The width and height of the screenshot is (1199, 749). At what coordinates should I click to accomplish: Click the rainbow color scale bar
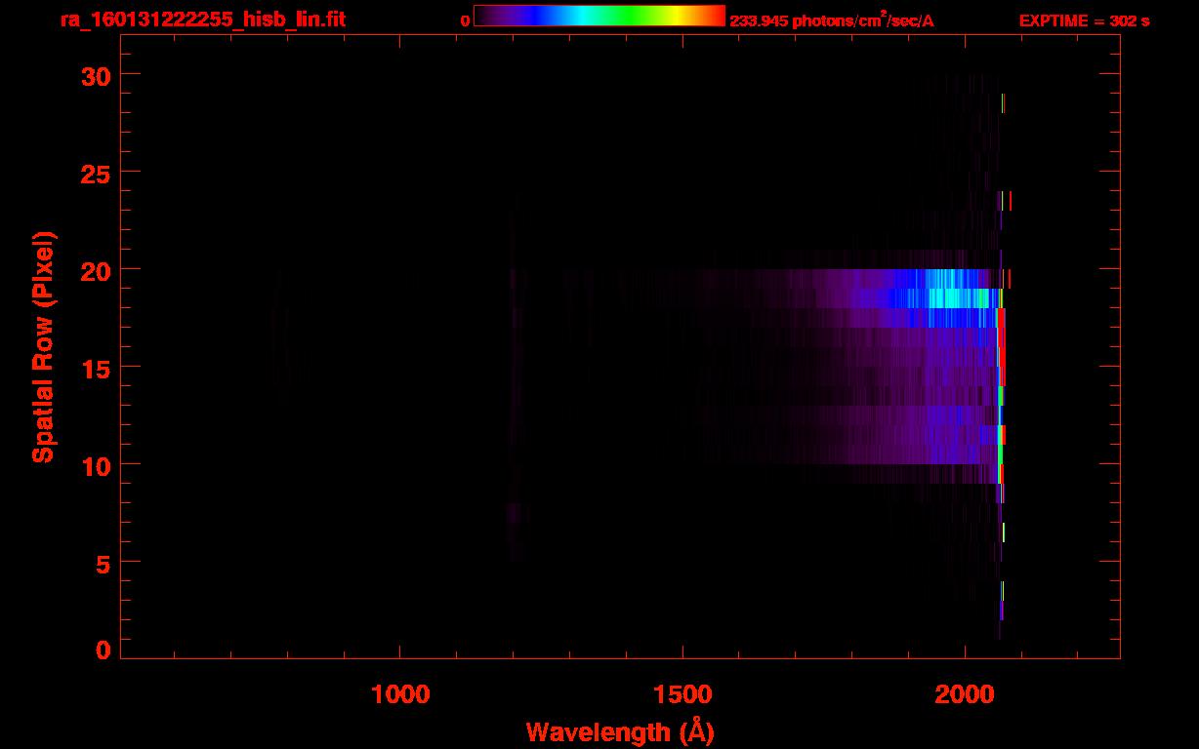coord(599,17)
